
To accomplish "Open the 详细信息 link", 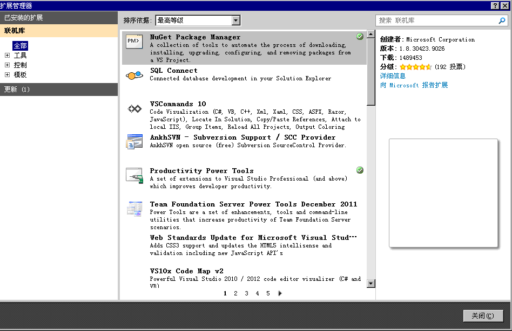I will tap(393, 76).
